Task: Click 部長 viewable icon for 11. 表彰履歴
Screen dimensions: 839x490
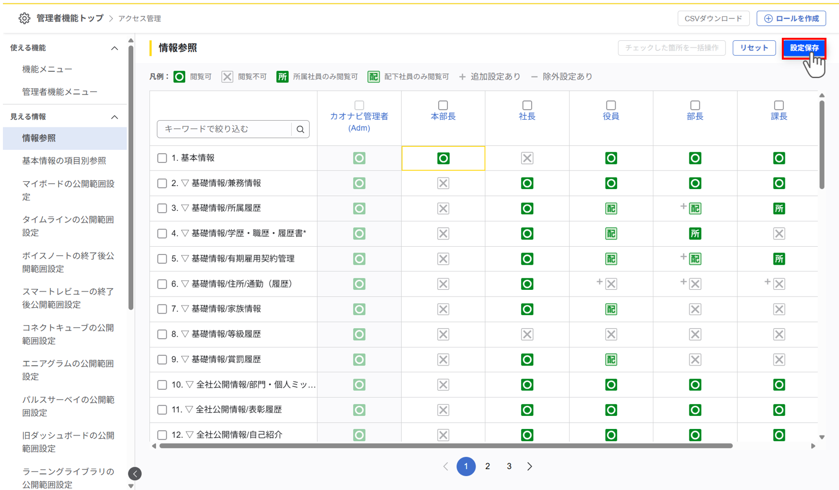Action: [695, 410]
